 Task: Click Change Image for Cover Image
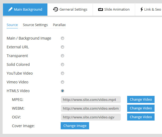point(75,126)
